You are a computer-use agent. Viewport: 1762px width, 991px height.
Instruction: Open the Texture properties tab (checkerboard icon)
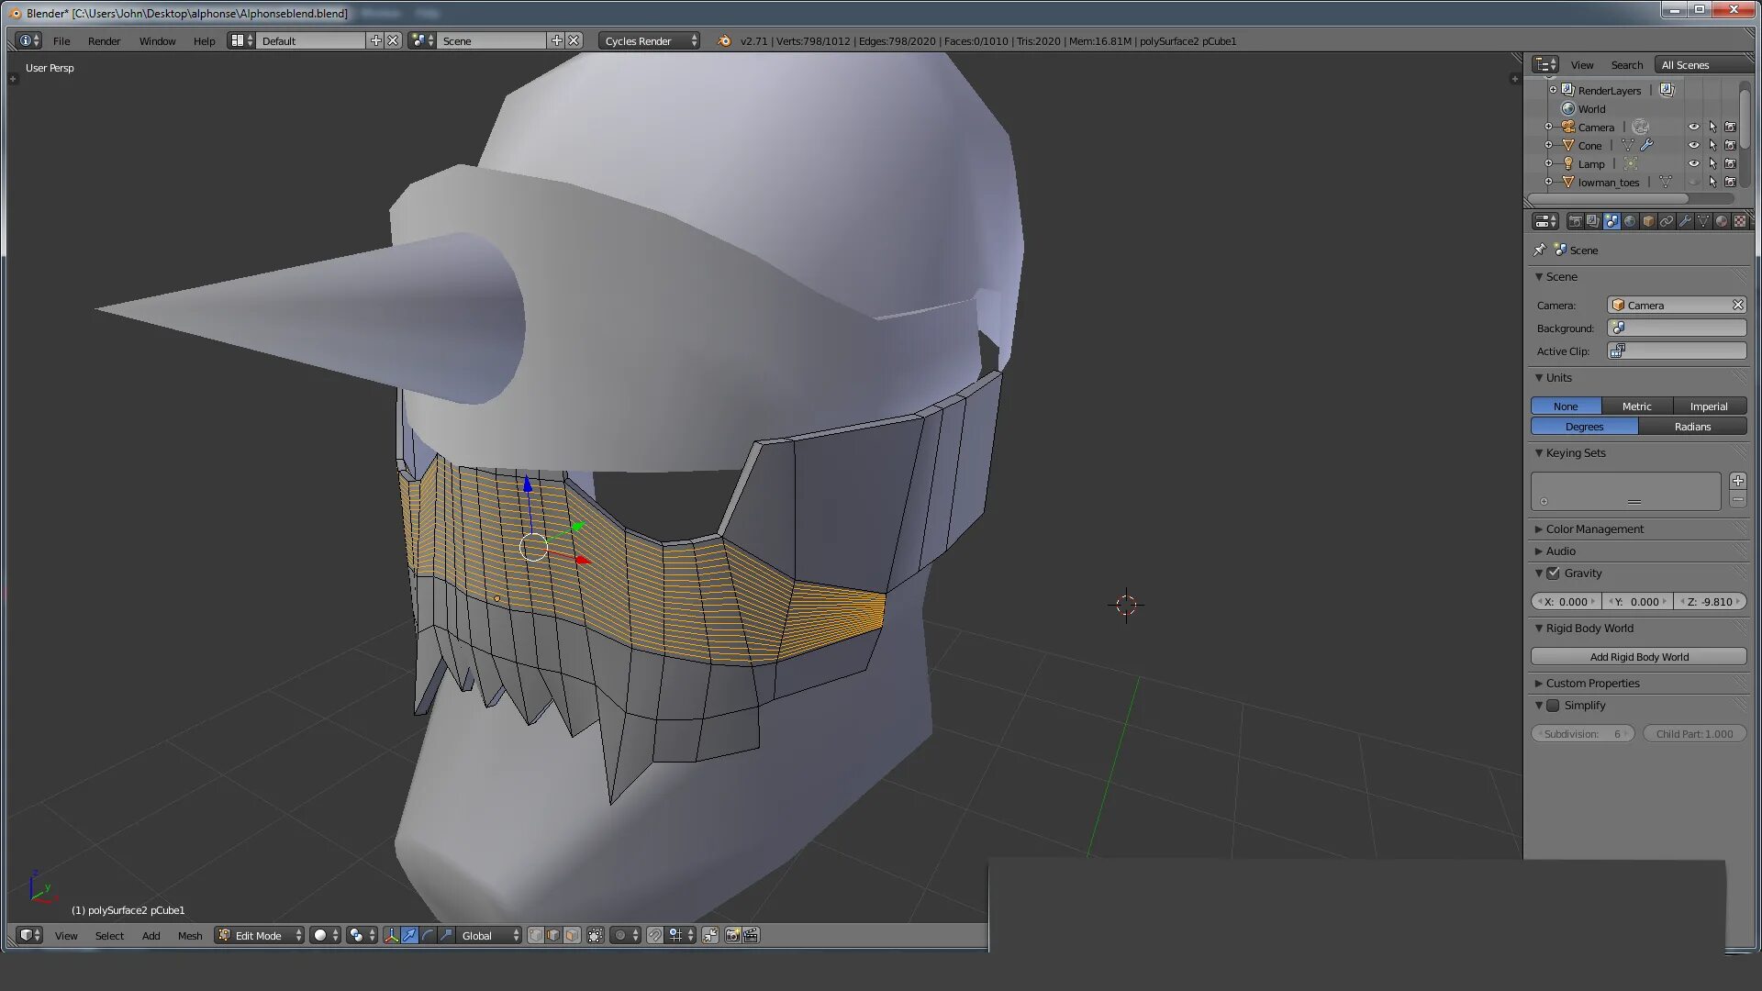1739,221
